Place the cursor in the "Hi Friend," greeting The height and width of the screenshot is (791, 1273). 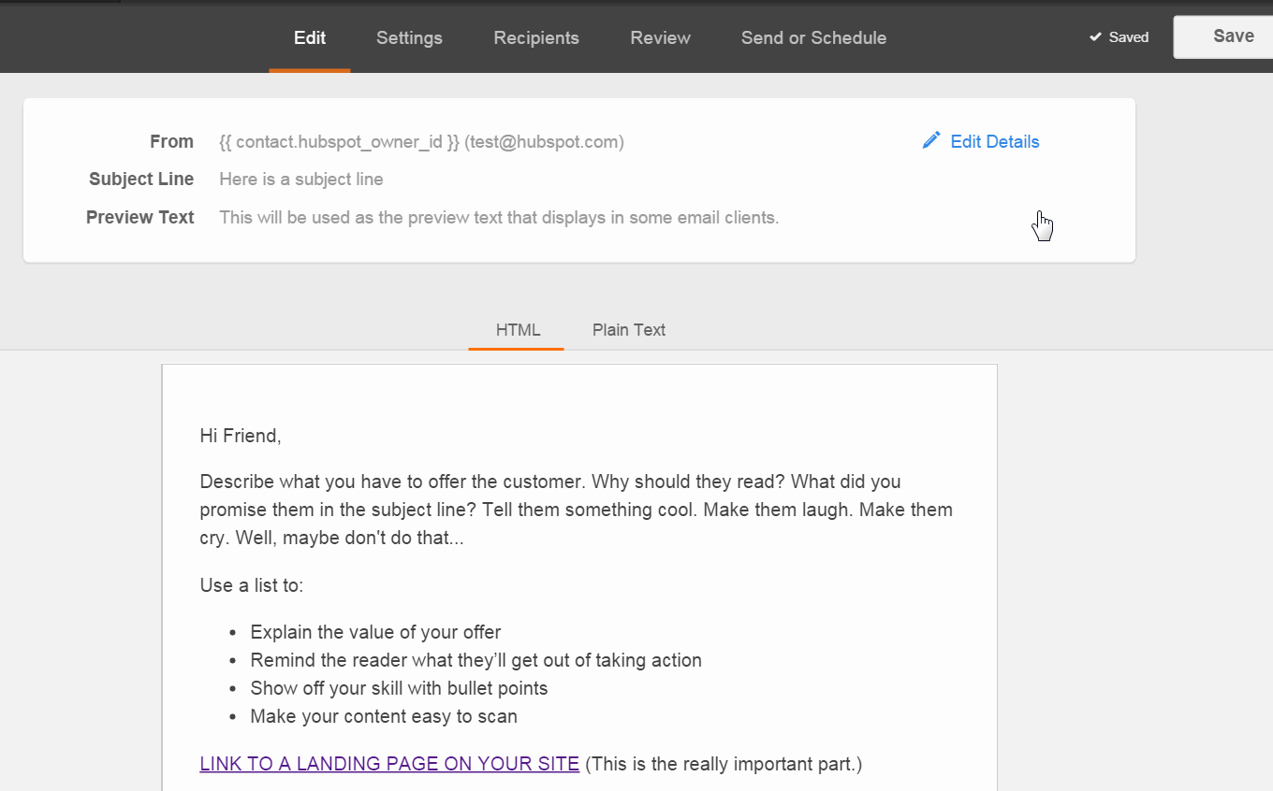point(240,436)
